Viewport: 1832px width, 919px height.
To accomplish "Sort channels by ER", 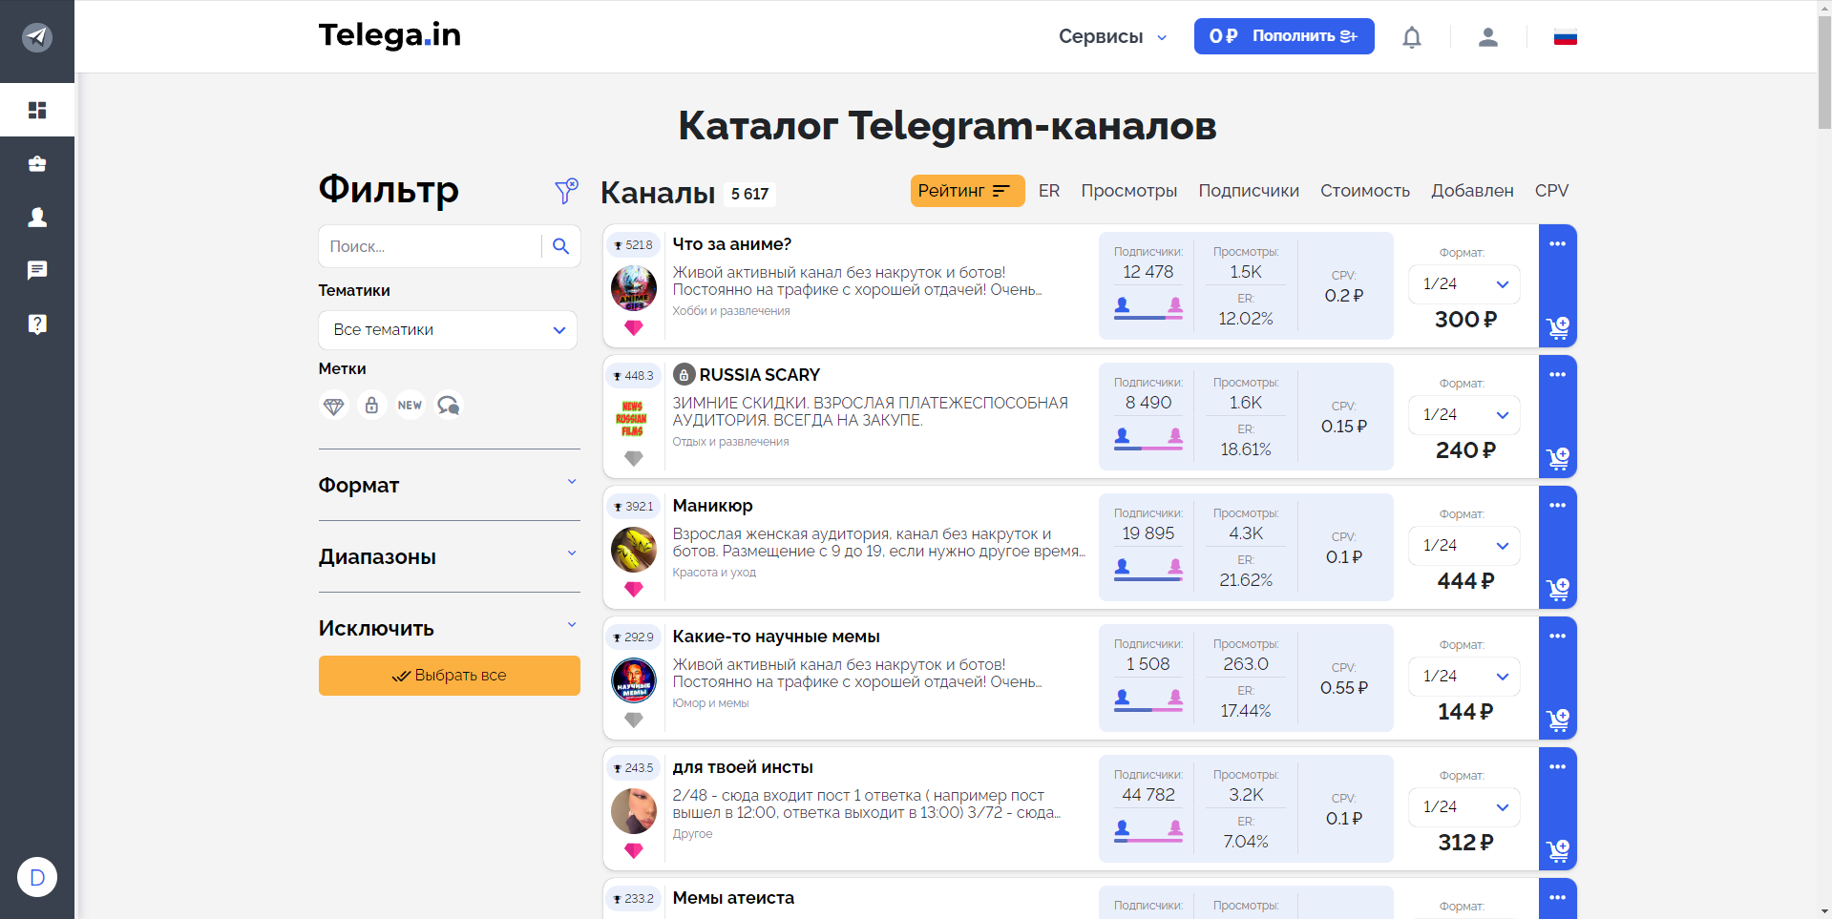I will (x=1049, y=191).
